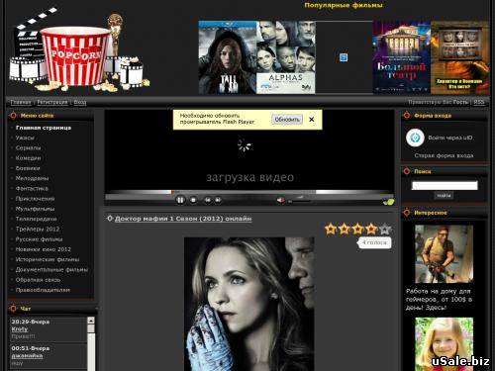Click the Найти search button
Image resolution: width=495 pixels, height=371 pixels.
444,196
